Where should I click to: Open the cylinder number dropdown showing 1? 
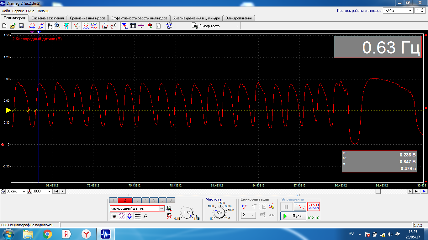pyautogui.click(x=420, y=10)
